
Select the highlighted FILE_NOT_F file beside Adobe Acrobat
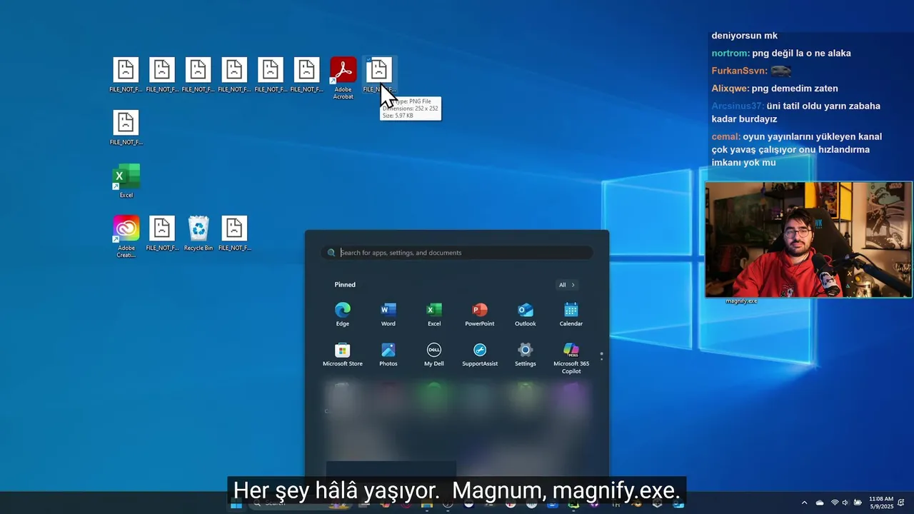click(x=379, y=74)
